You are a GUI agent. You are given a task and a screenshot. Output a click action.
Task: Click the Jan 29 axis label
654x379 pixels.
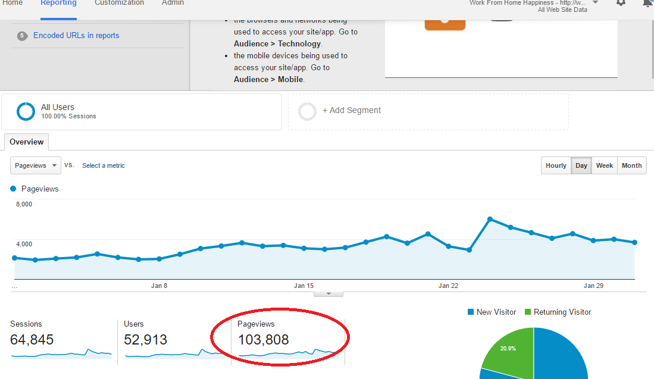(x=593, y=286)
